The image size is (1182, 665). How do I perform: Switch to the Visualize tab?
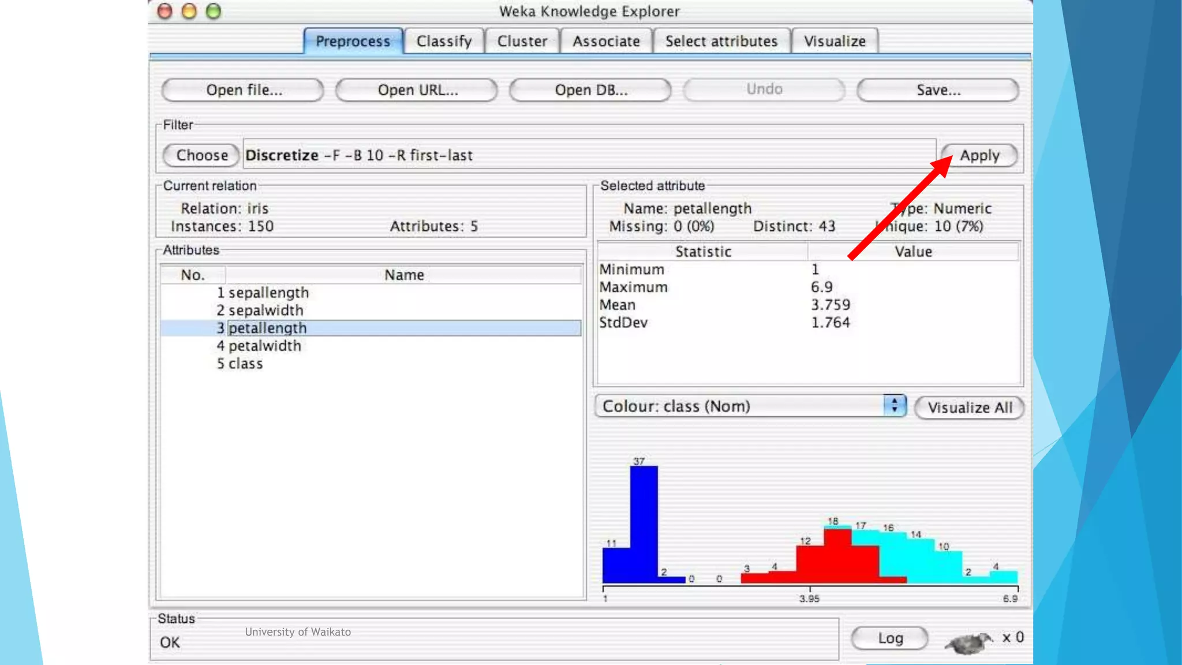[x=835, y=42]
